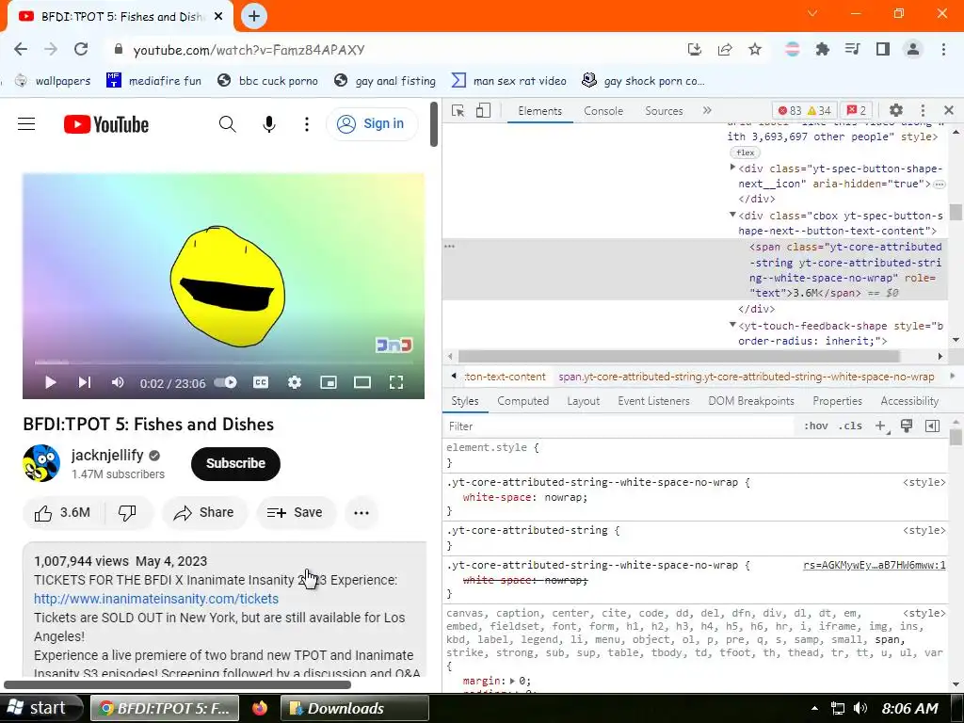
Task: Subscribe to jacknjellify
Action: point(235,463)
